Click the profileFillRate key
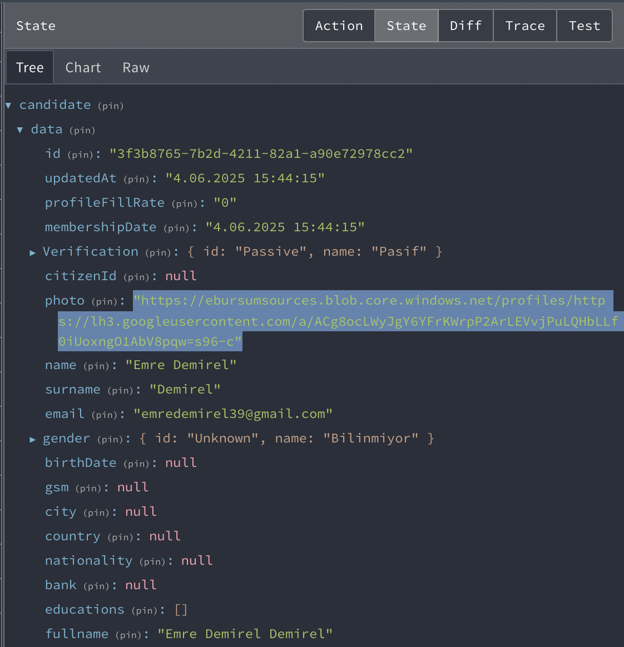The width and height of the screenshot is (624, 647). tap(105, 203)
